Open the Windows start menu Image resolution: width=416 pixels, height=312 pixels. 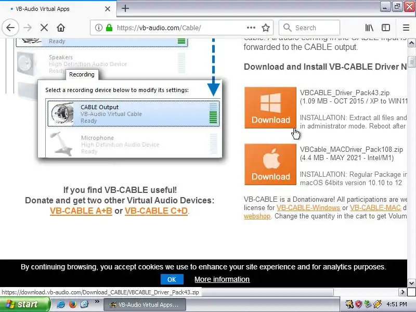(x=24, y=304)
